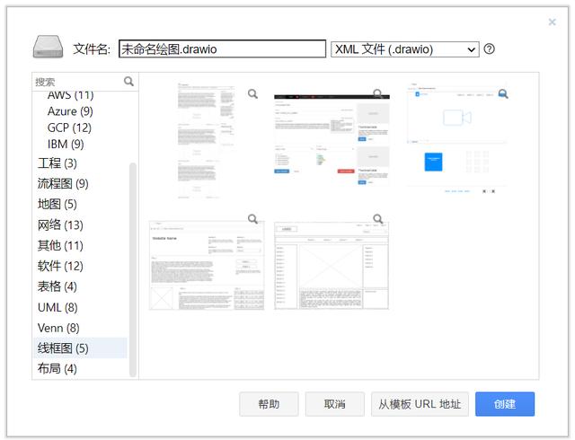Open the Azure (9) template category

(70, 111)
